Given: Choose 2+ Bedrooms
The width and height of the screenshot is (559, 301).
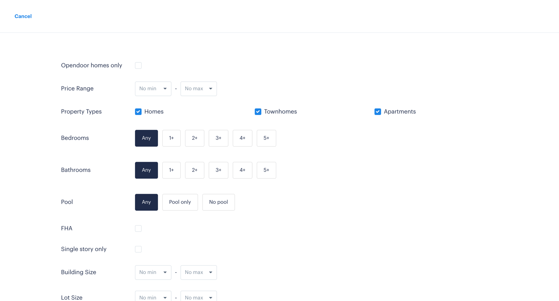Looking at the screenshot, I should (x=195, y=138).
